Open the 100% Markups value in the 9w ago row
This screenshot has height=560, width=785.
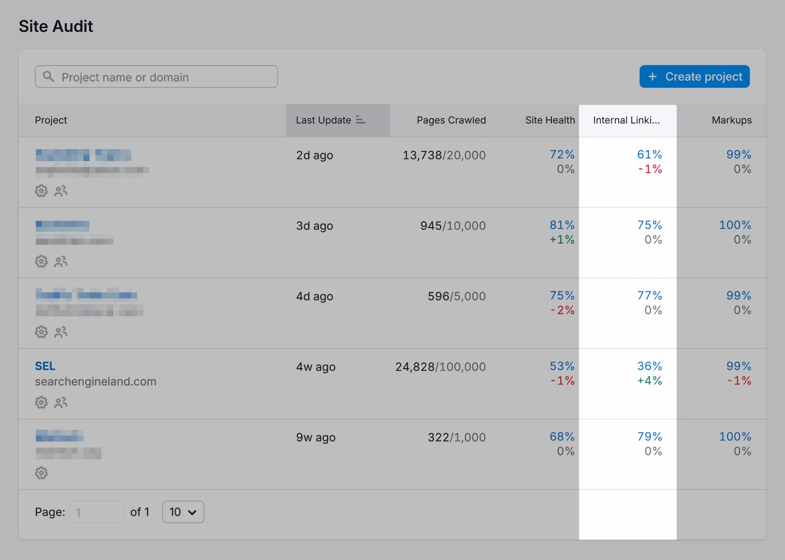(x=735, y=437)
